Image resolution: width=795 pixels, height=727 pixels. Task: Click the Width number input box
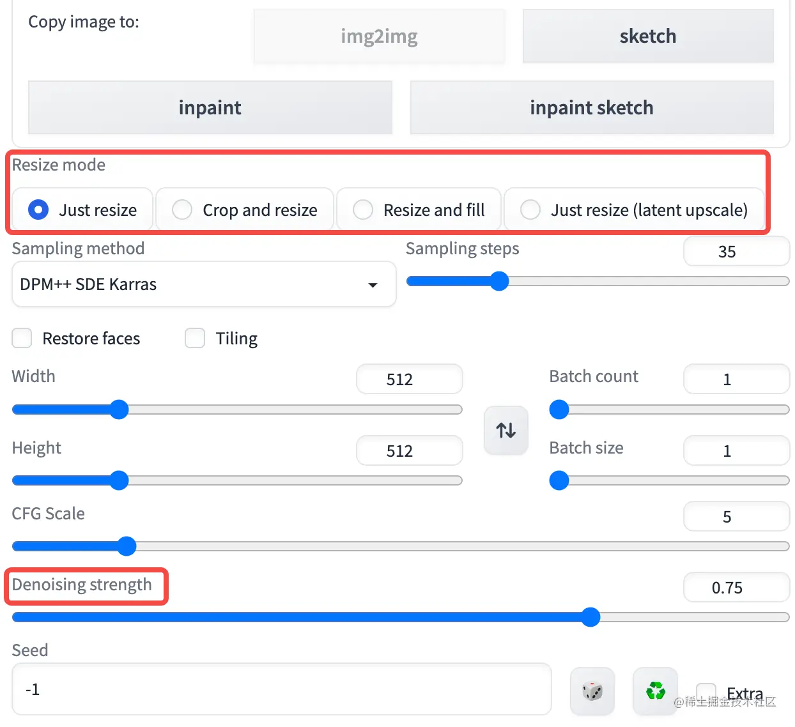pyautogui.click(x=409, y=379)
